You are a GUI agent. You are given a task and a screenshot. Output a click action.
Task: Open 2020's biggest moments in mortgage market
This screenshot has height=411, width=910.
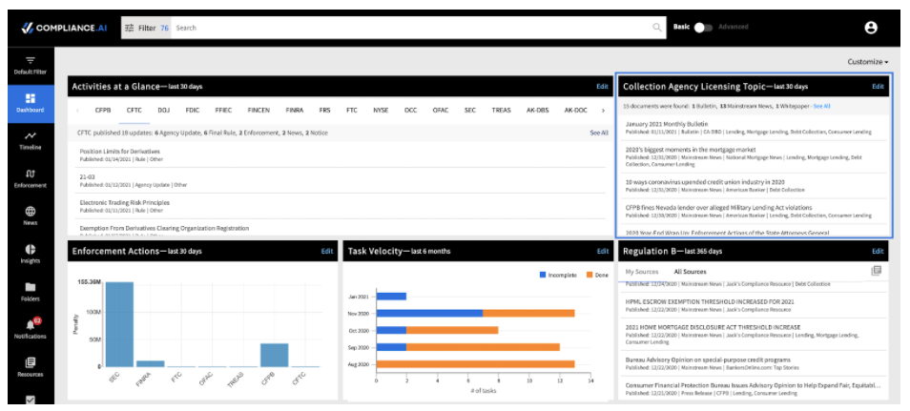[691, 149]
